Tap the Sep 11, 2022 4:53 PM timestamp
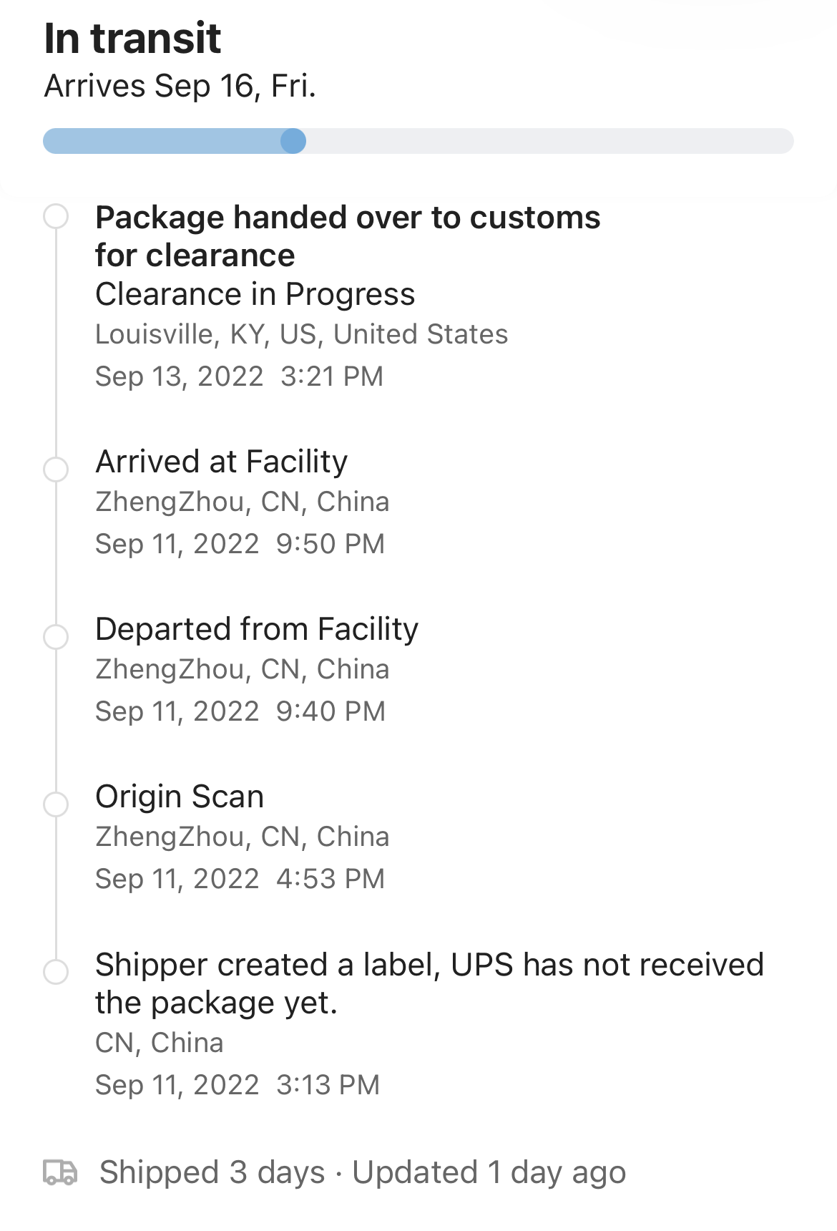The image size is (837, 1231). click(240, 879)
